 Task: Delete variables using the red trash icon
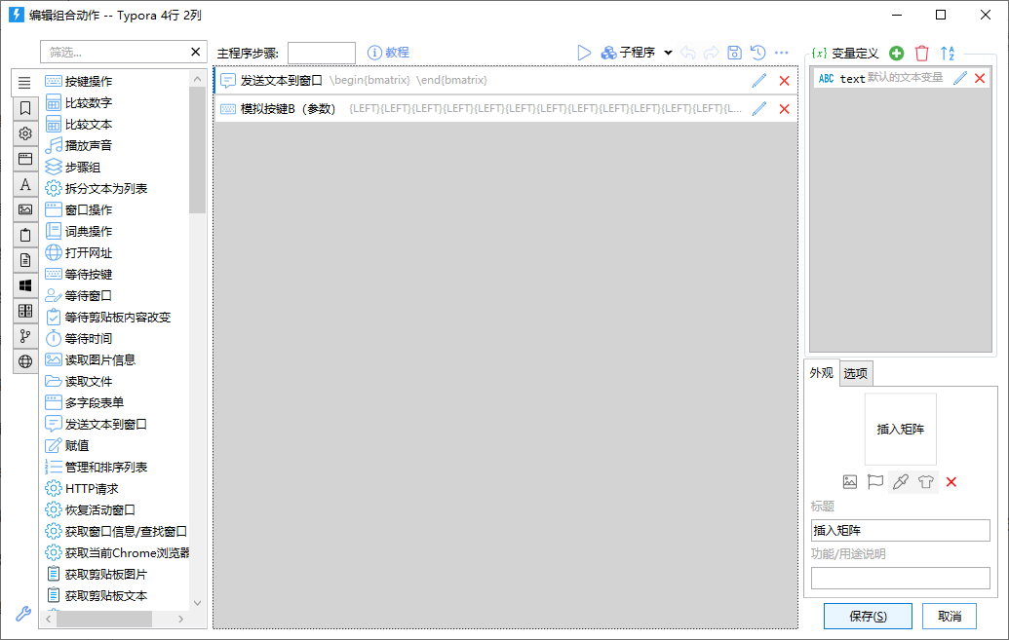pos(922,53)
